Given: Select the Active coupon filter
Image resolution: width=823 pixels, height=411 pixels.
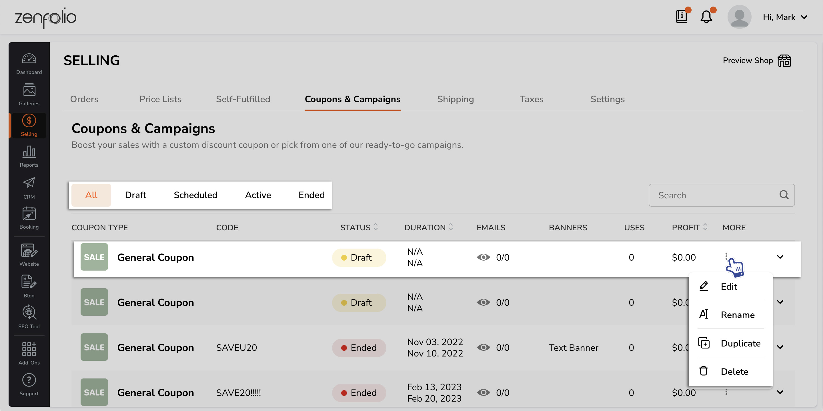Looking at the screenshot, I should point(258,195).
